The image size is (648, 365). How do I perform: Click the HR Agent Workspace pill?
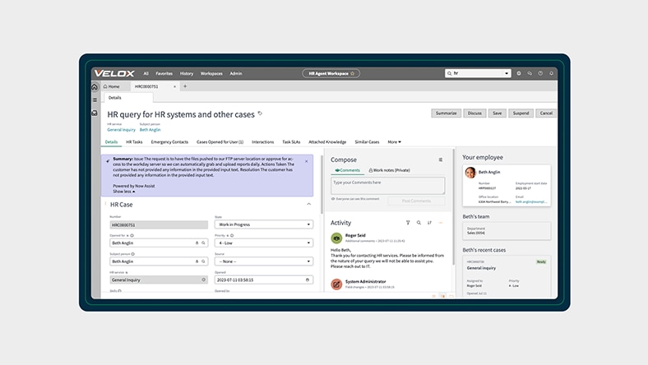pyautogui.click(x=331, y=74)
